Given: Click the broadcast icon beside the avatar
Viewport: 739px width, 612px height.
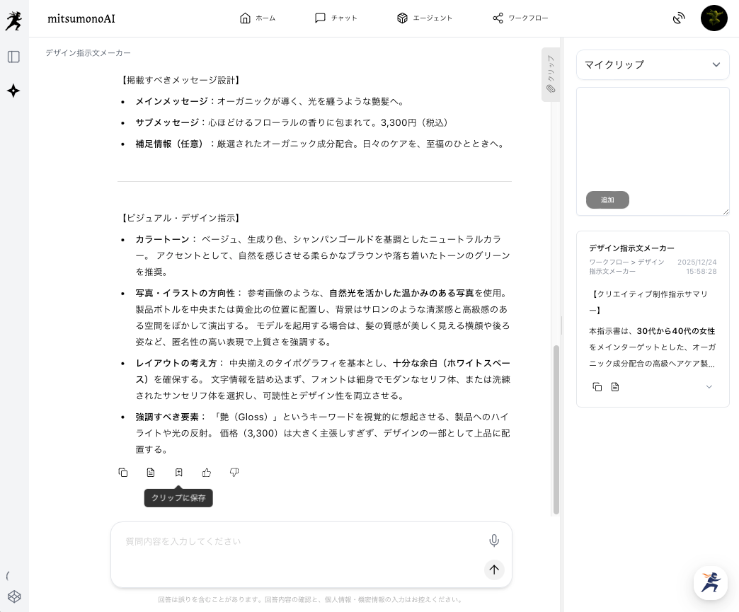Looking at the screenshot, I should [x=679, y=18].
